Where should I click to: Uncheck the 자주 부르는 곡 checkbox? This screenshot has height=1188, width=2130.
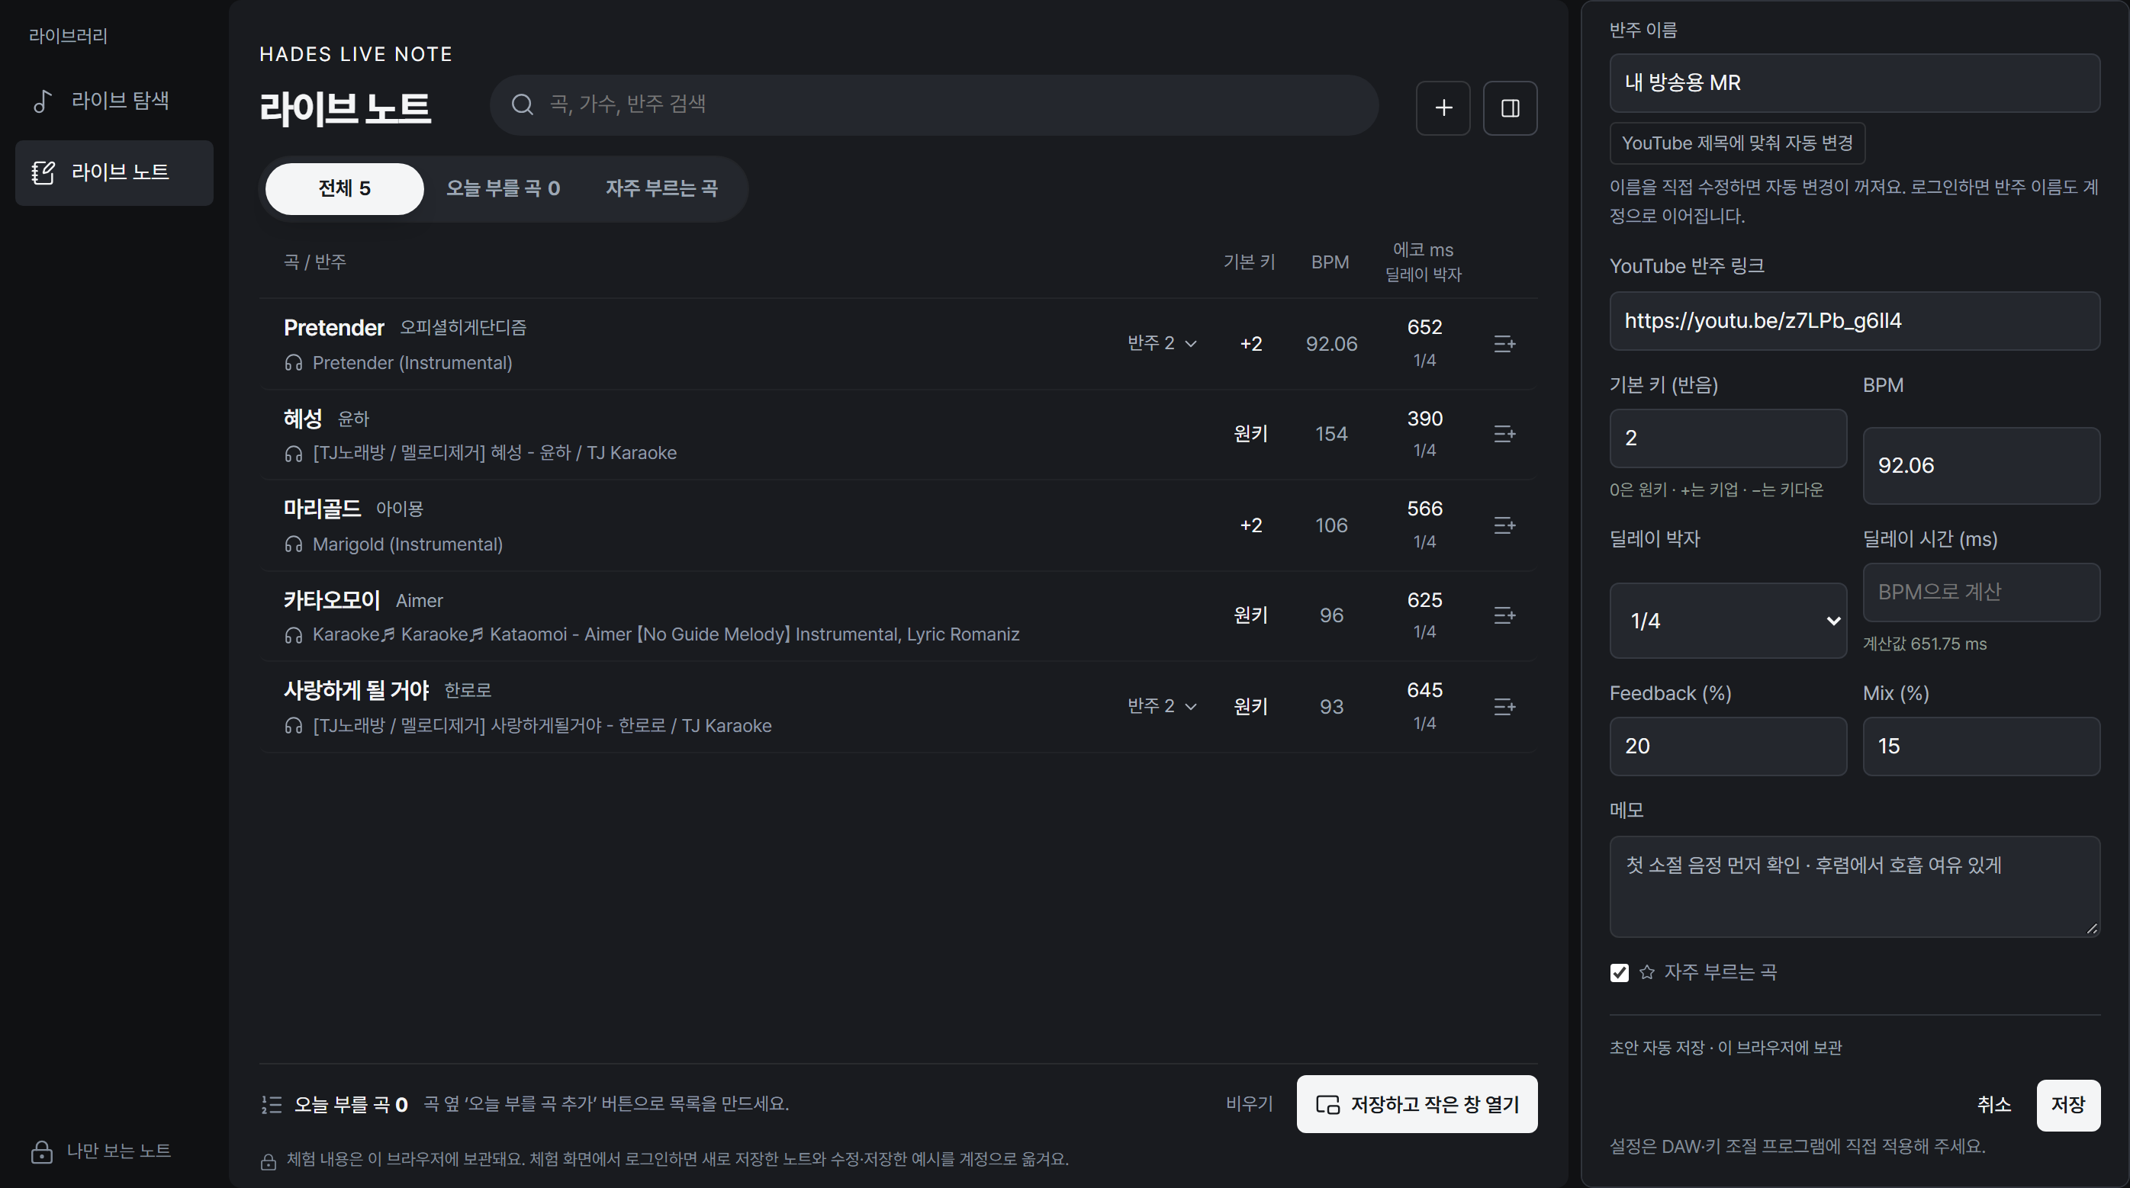[1619, 973]
